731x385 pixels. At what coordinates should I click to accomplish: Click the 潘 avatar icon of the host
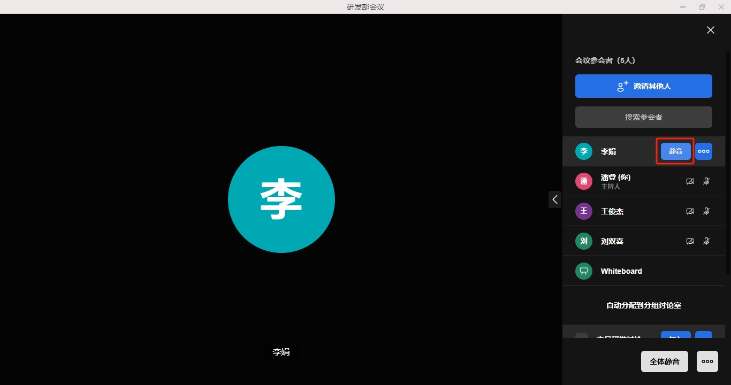584,181
